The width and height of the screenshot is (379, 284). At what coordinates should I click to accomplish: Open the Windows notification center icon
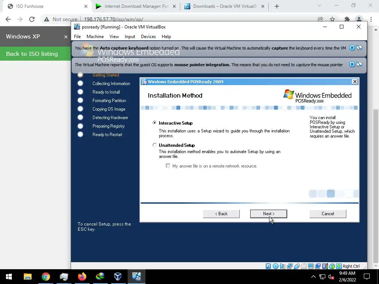click(367, 277)
